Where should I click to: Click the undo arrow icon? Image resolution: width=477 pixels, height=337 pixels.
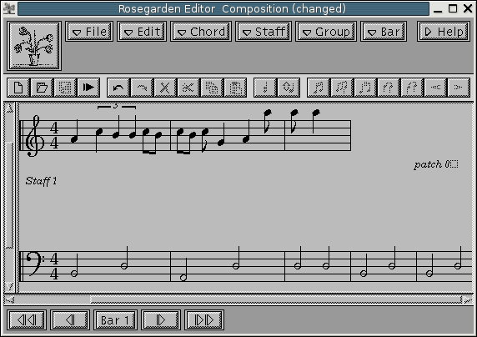point(118,88)
